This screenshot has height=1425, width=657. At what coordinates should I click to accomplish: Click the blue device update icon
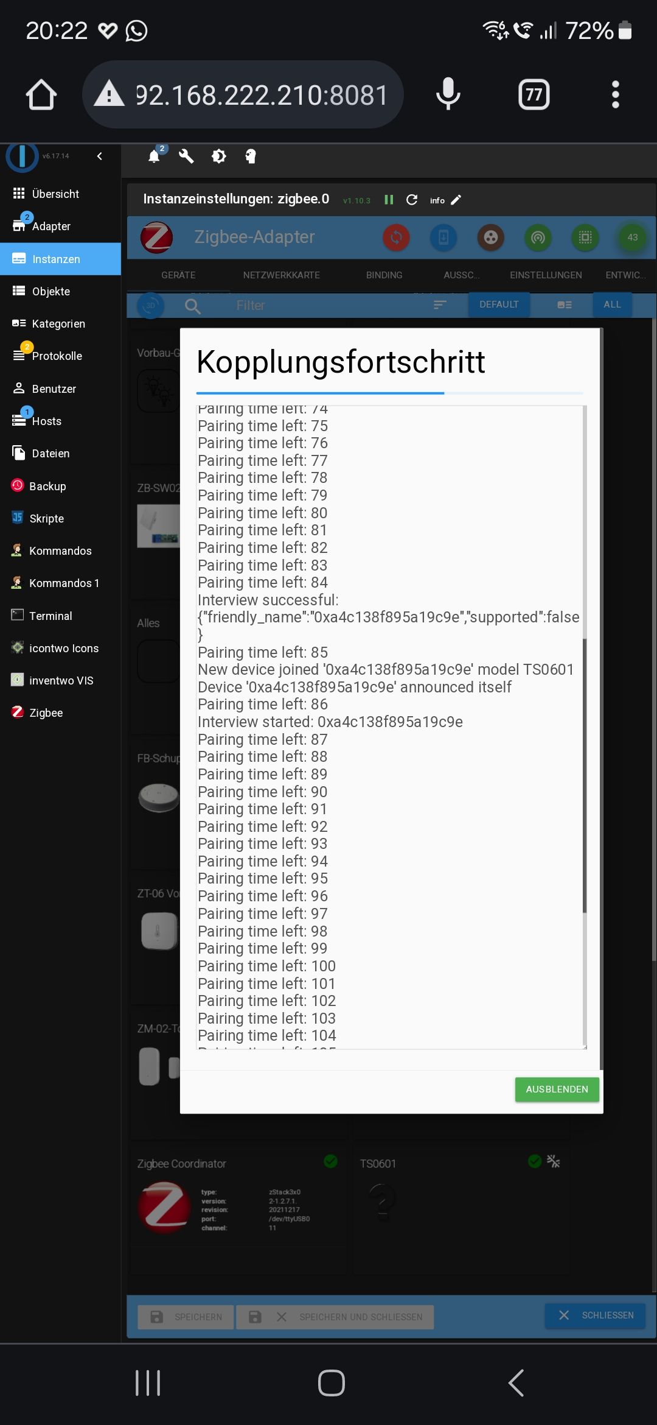point(443,237)
